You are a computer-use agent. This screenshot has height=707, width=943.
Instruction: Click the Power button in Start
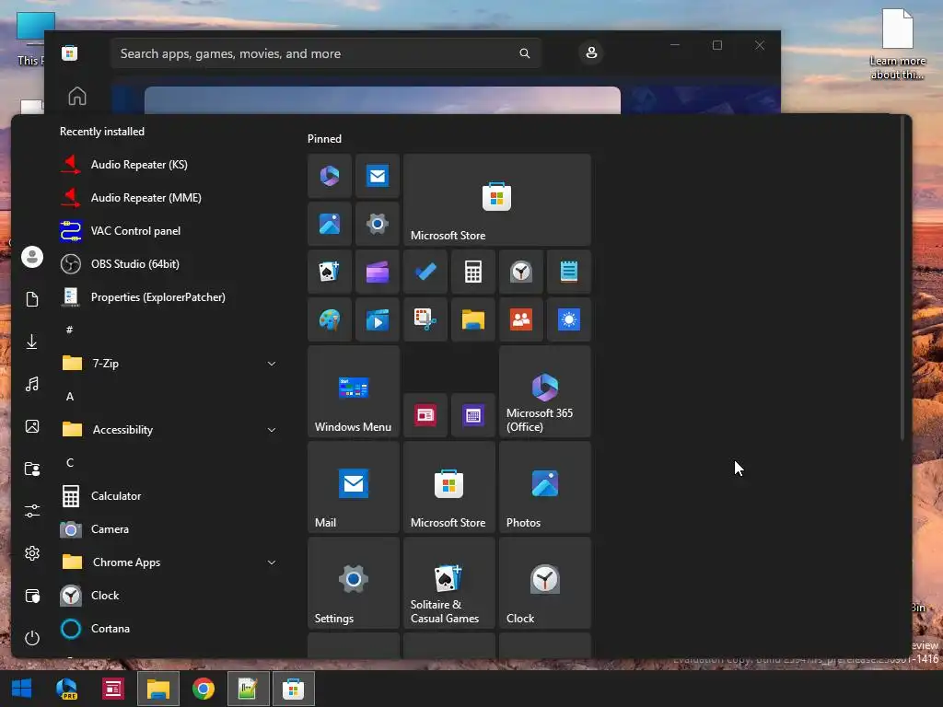coord(32,637)
